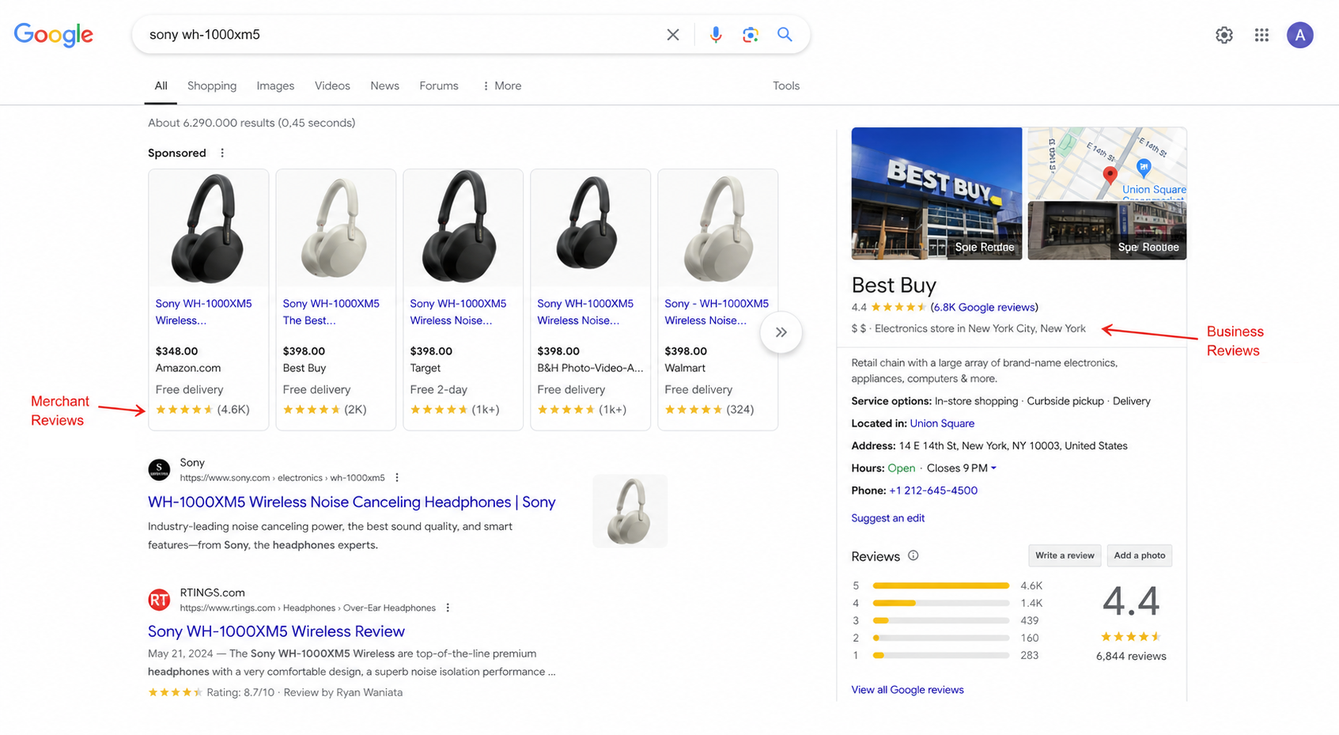Click Suggest an edit link
This screenshot has height=735, width=1339.
click(887, 518)
